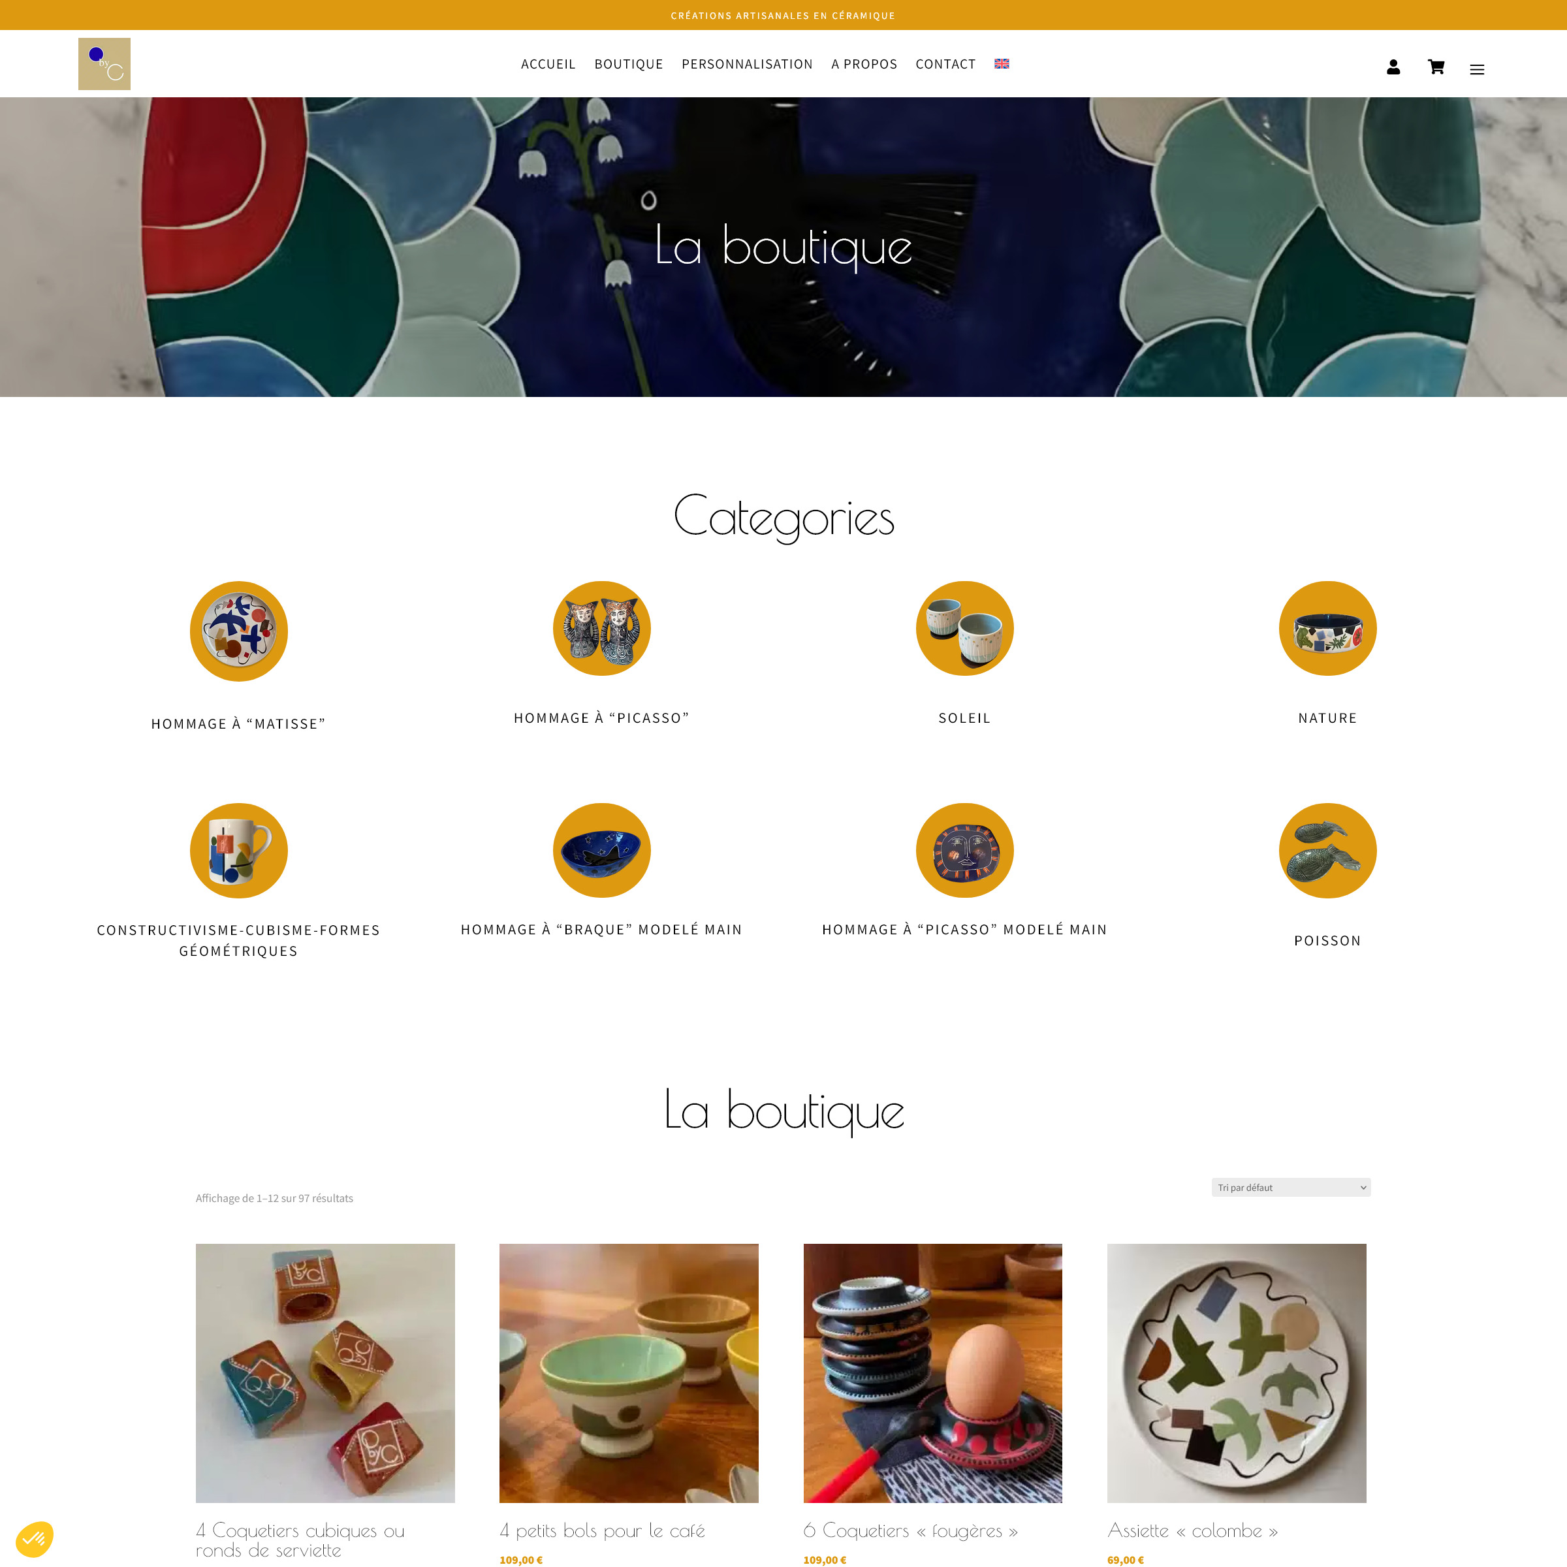Image resolution: width=1567 pixels, height=1567 pixels.
Task: Open the shopping cart icon
Action: coord(1436,67)
